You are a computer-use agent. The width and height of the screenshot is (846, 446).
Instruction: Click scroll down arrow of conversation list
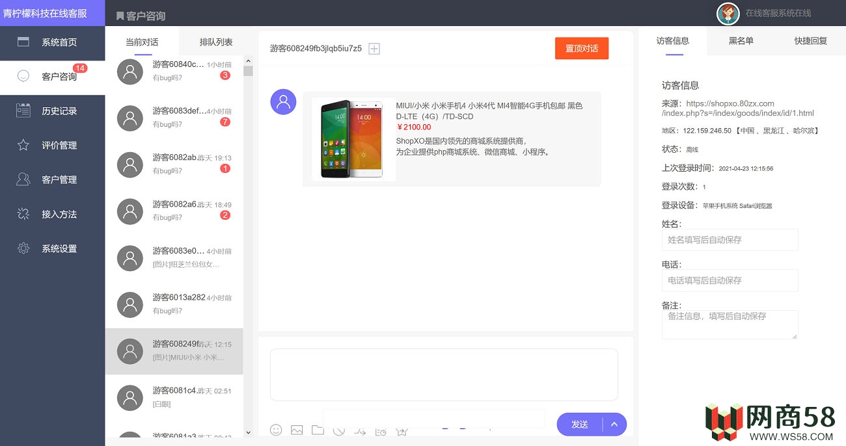tap(248, 432)
